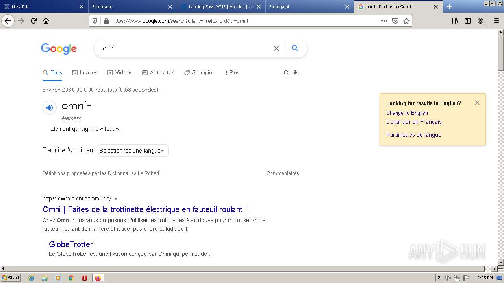Open the Firefox Library icon

(x=455, y=21)
